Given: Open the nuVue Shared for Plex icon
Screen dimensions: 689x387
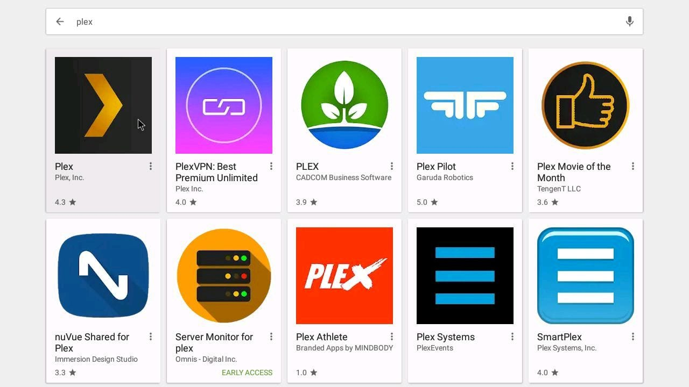Looking at the screenshot, I should (x=103, y=276).
